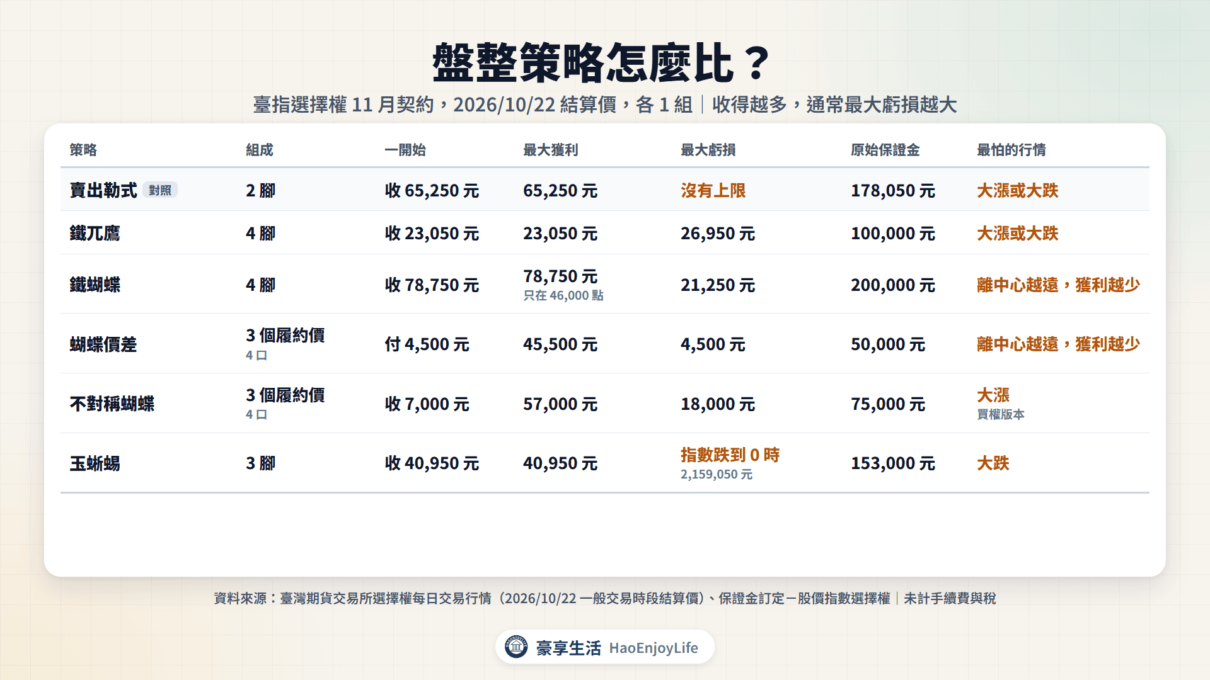Click the 盤整策略怎麼比？ title
This screenshot has height=680, width=1210.
[602, 63]
